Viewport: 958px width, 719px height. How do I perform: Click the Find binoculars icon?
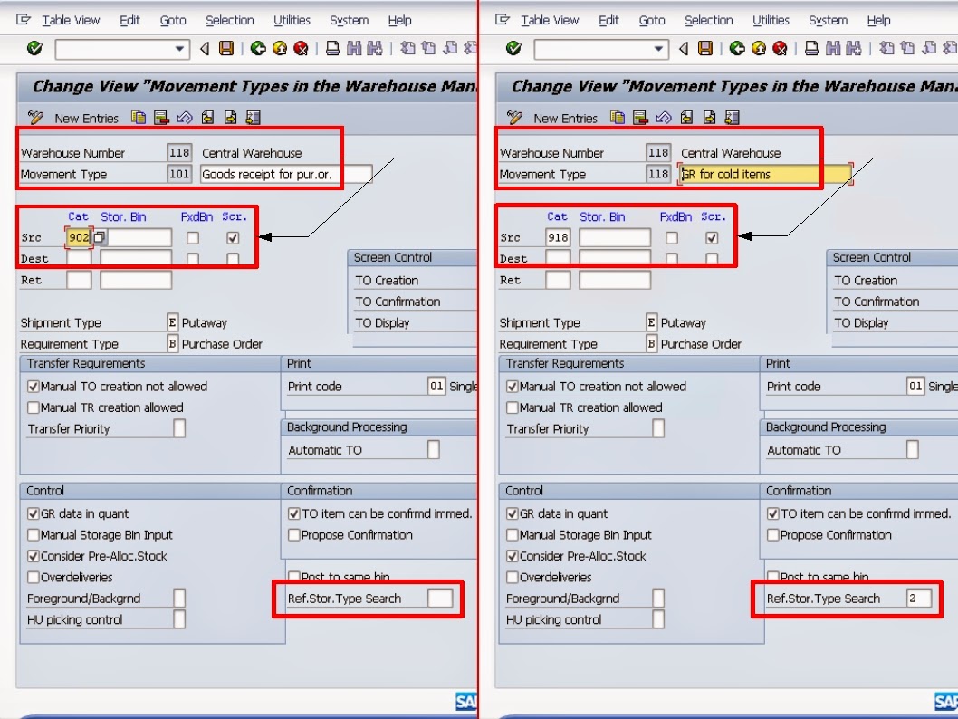tap(353, 47)
